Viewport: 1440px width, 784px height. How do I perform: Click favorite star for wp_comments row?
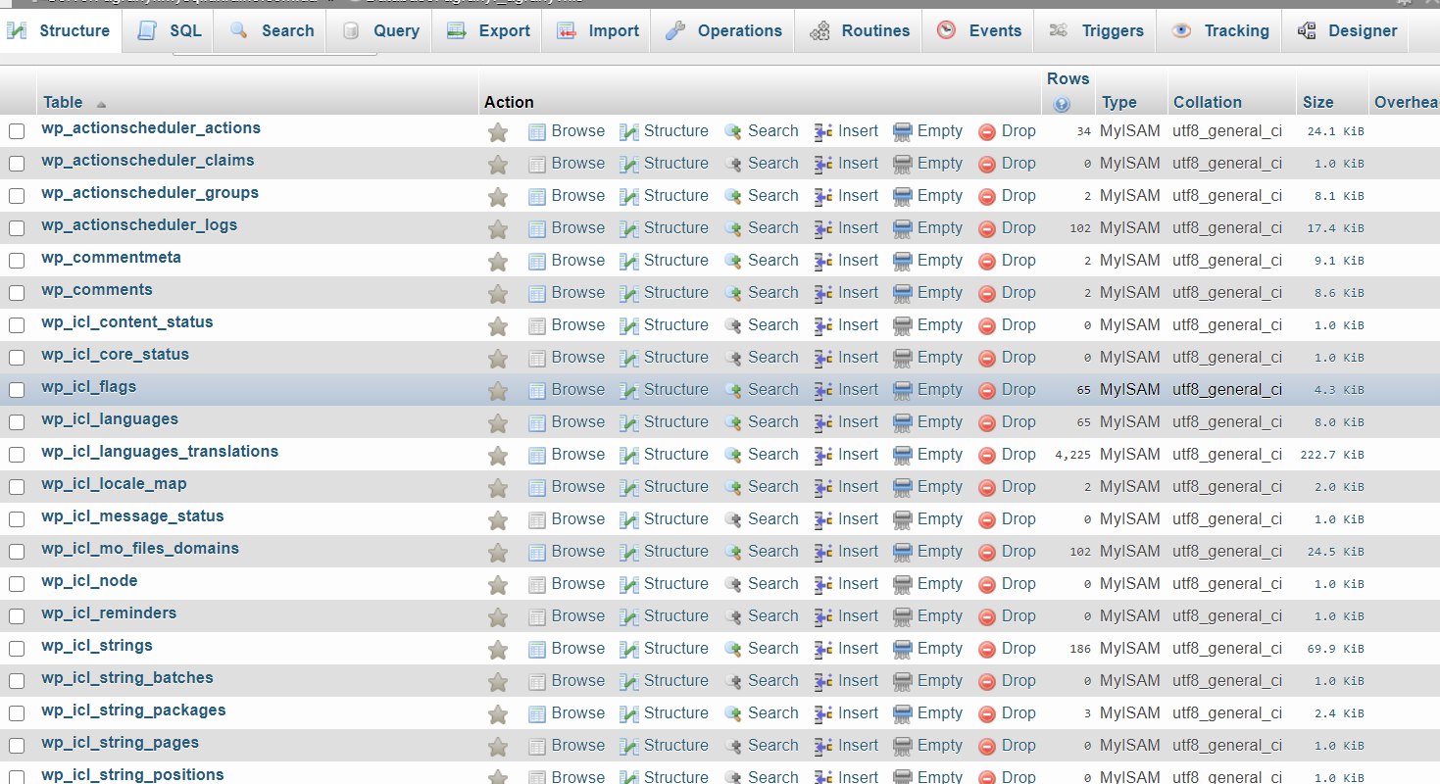pos(498,294)
